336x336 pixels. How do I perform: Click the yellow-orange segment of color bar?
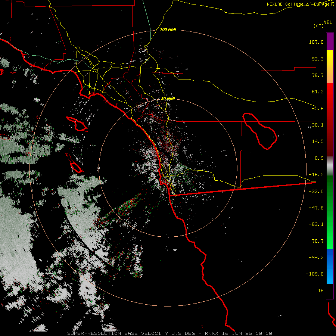point(330,66)
